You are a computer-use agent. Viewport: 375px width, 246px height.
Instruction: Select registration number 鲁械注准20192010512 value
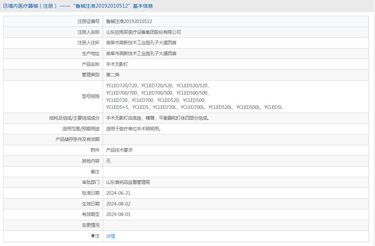[129, 21]
